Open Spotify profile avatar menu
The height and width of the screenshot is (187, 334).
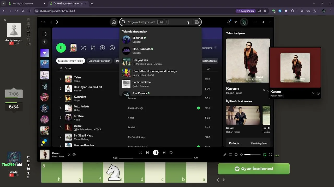click(244, 22)
